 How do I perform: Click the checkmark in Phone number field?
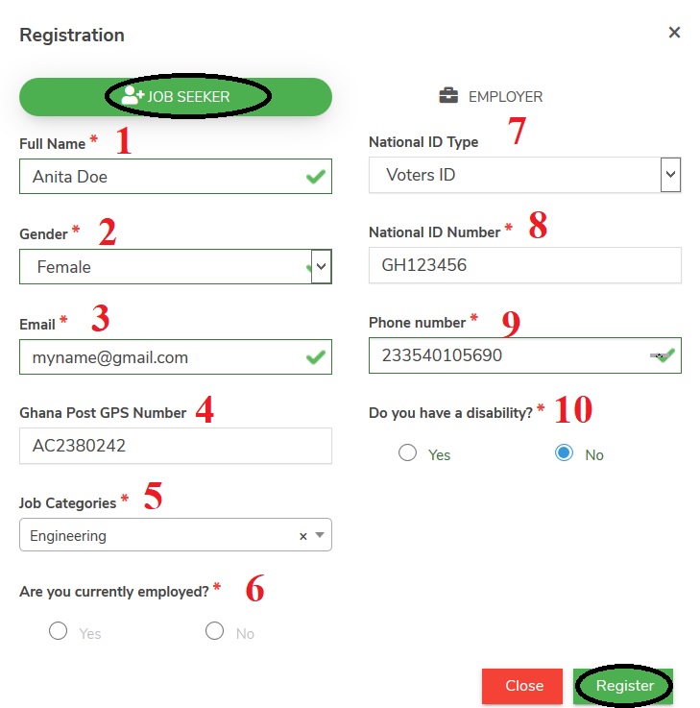point(666,356)
